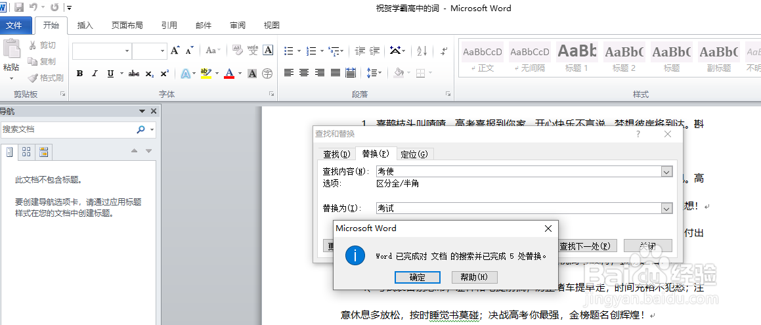Switch to the 引用 ribbon tab
761x325 pixels.
[169, 25]
